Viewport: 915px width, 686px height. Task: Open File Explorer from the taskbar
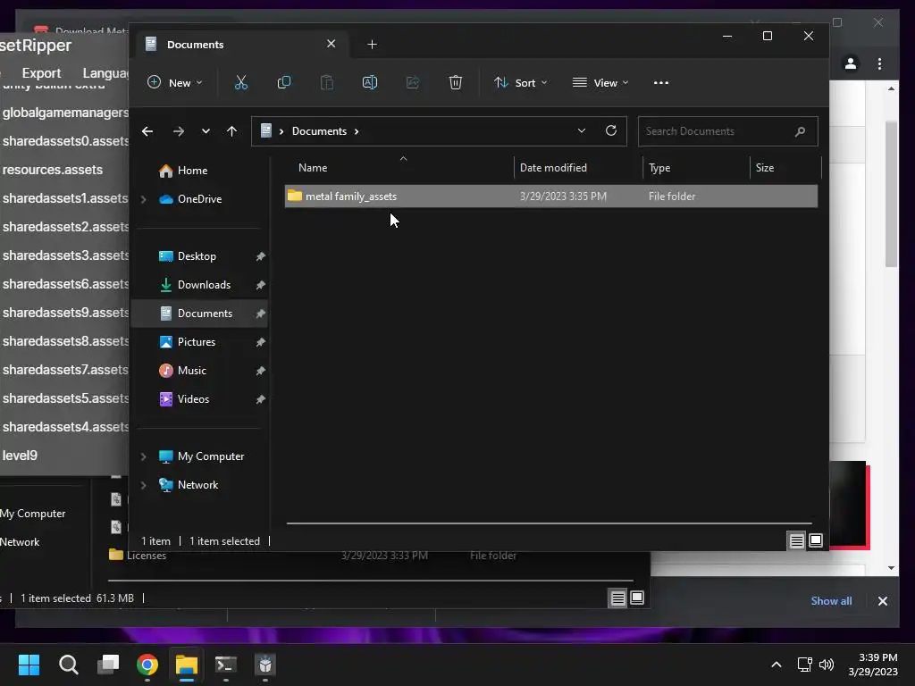point(187,665)
